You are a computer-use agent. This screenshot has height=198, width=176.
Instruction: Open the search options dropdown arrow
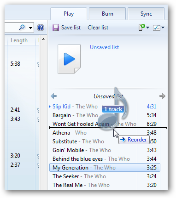point(31,28)
